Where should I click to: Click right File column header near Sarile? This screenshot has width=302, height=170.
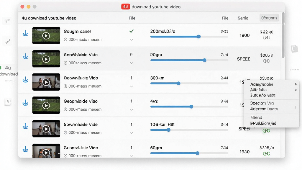coord(225,18)
